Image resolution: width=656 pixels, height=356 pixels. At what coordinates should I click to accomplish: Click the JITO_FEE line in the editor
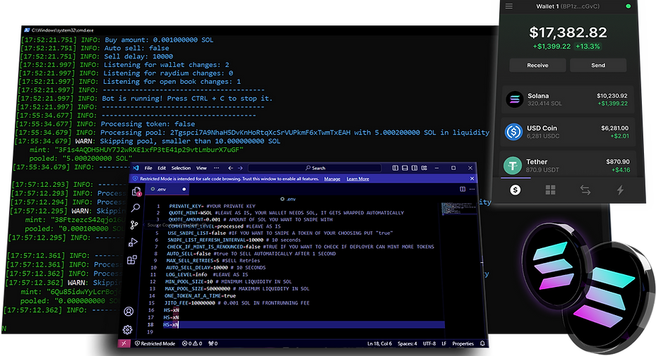coord(237,303)
